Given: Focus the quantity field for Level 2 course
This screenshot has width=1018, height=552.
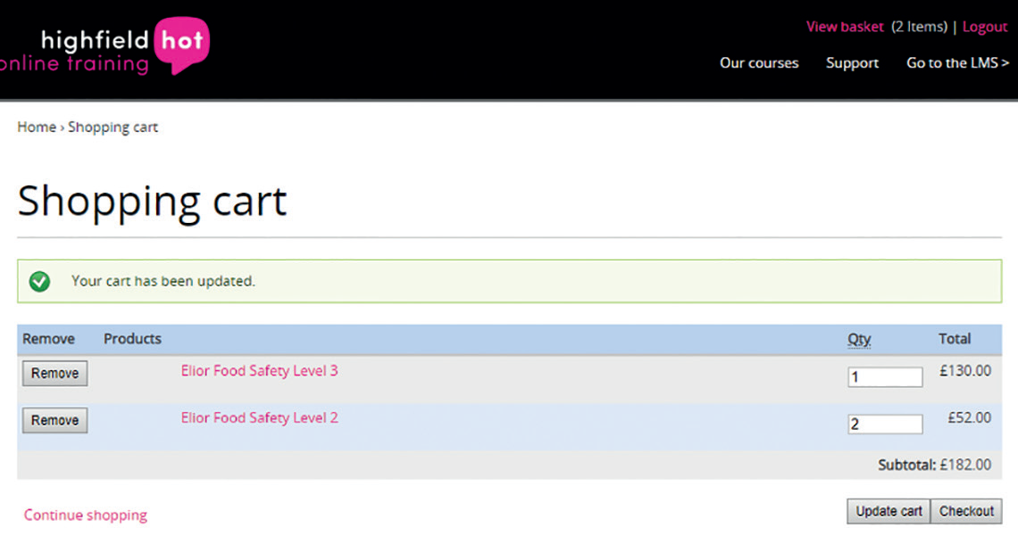Looking at the screenshot, I should click(884, 424).
